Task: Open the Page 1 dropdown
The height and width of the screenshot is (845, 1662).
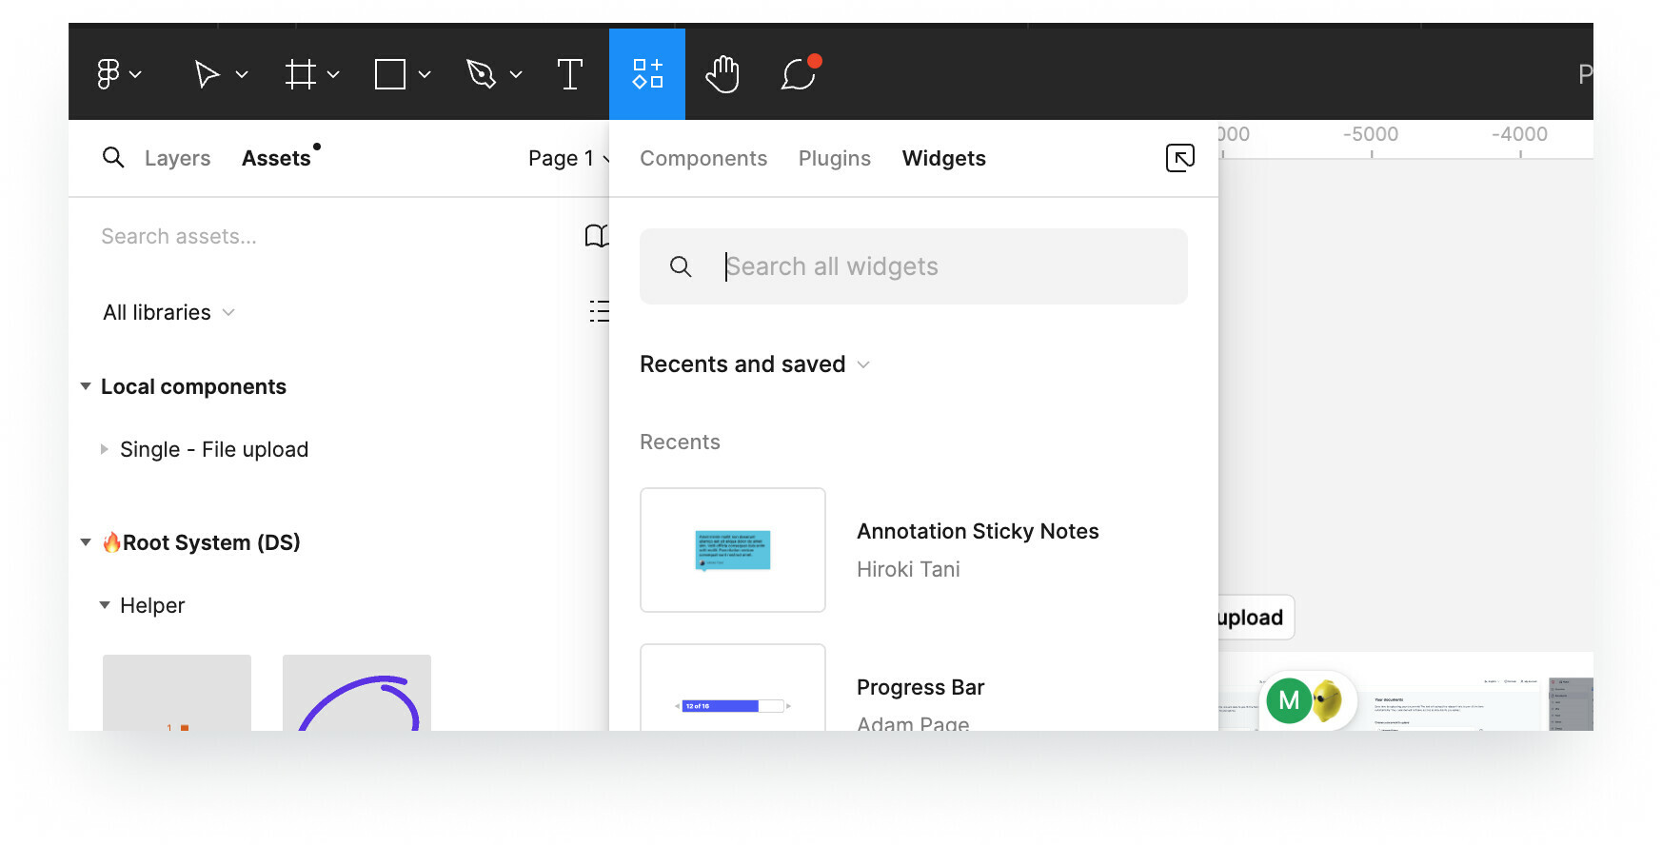Action: 568,158
